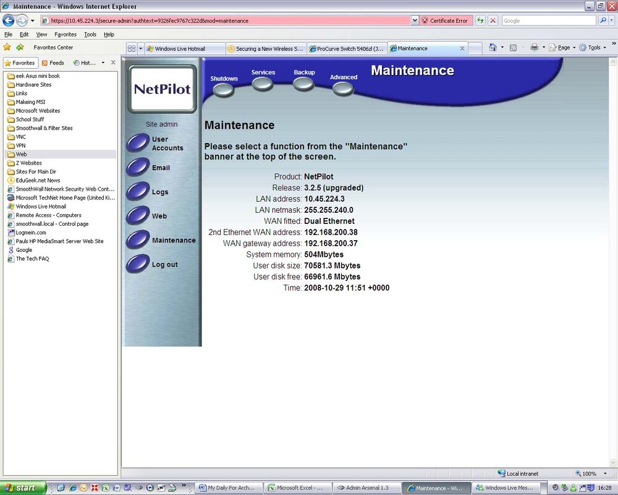
Task: Switch to the Feeds tab in Favorites Center
Action: pos(53,62)
